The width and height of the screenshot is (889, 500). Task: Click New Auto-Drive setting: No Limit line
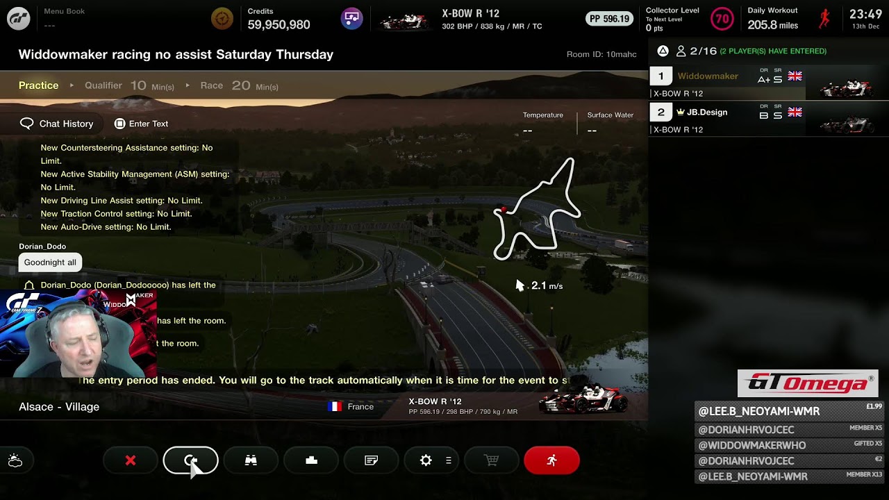tap(106, 227)
